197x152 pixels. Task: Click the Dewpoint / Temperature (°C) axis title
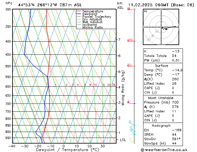point(67,150)
